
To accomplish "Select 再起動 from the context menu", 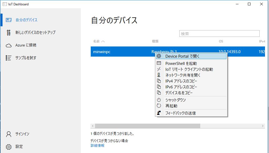I will (191, 106).
